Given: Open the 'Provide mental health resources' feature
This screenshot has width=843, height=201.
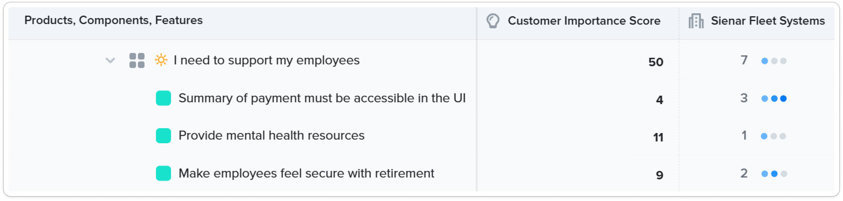Looking at the screenshot, I should pos(271,135).
